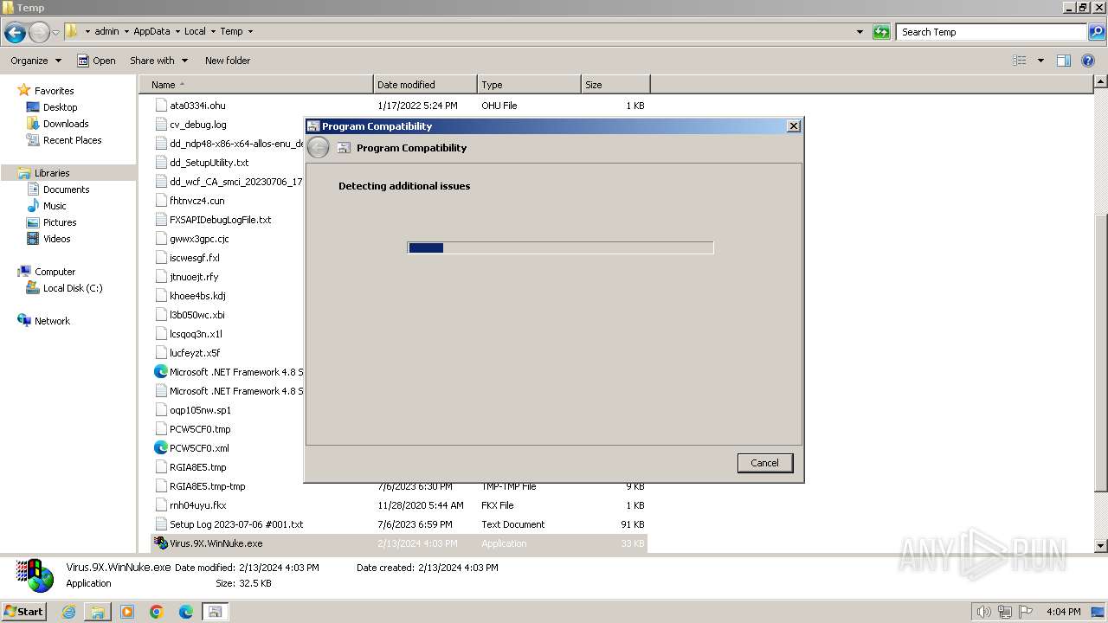
Task: Open the address bar history dropdown
Action: pos(860,32)
